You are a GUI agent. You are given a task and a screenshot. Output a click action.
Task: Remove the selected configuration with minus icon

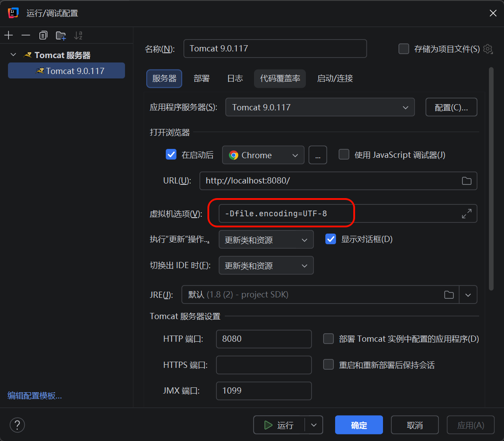pyautogui.click(x=26, y=35)
